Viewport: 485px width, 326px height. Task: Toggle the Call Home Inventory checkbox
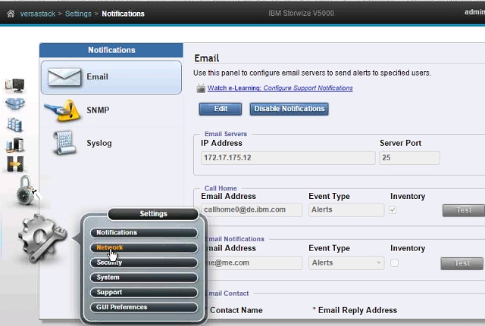393,210
